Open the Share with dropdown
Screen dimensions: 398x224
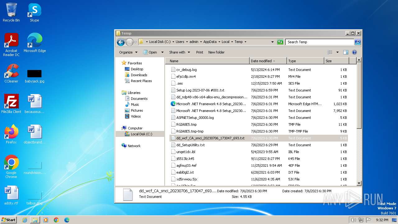tap(179, 52)
